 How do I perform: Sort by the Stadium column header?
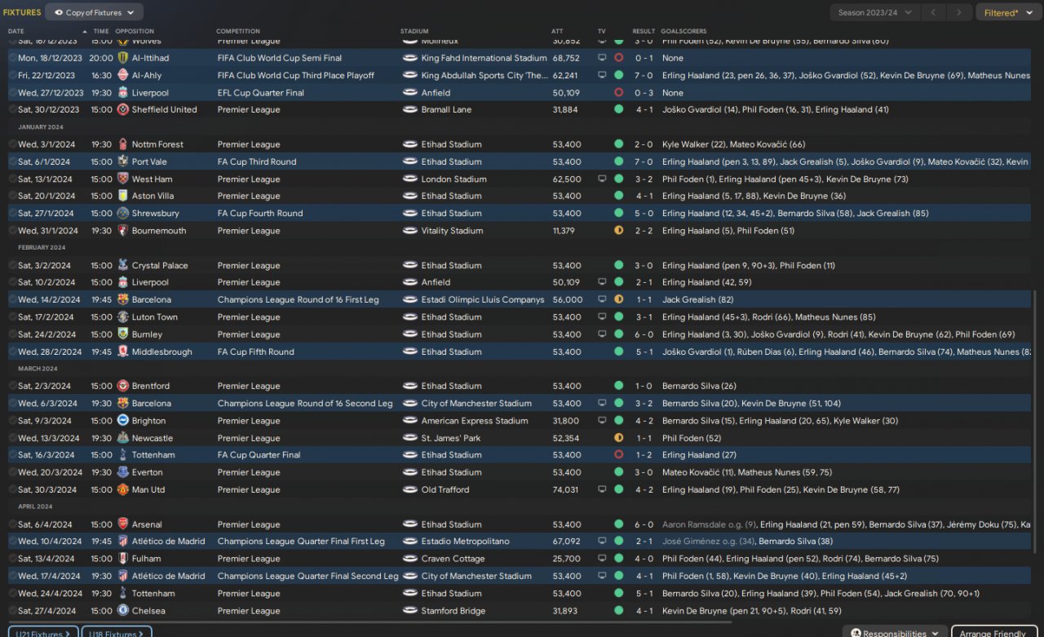[x=414, y=31]
